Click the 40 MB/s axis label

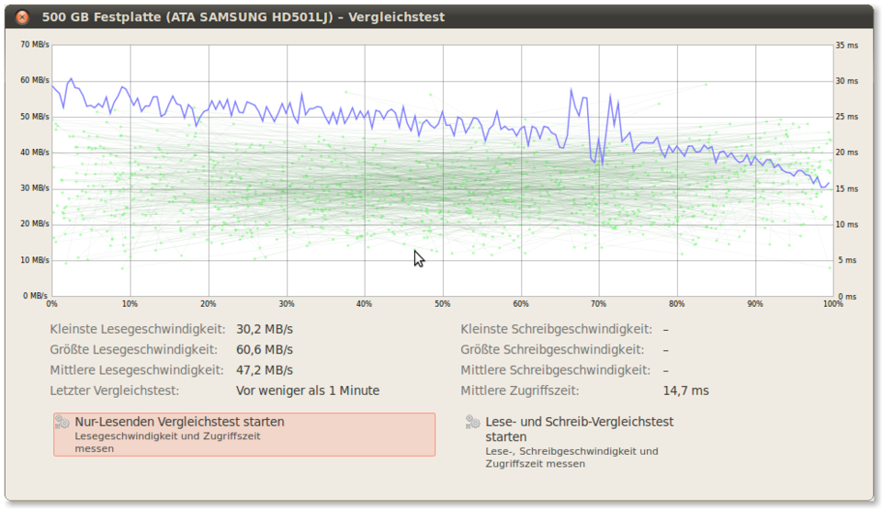(x=35, y=153)
